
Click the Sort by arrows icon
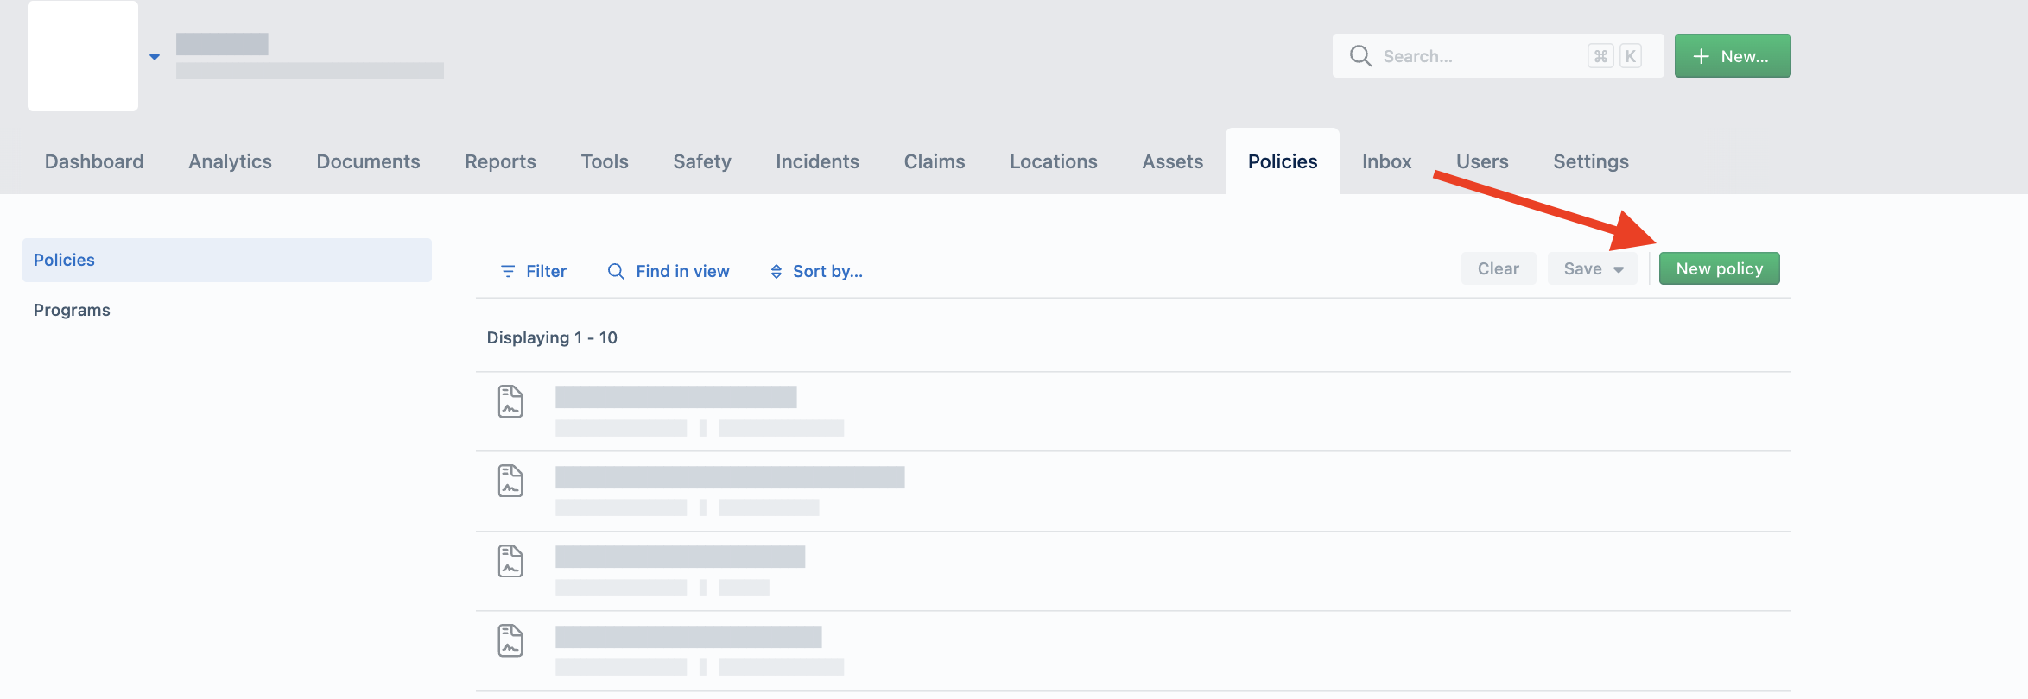[x=776, y=271]
